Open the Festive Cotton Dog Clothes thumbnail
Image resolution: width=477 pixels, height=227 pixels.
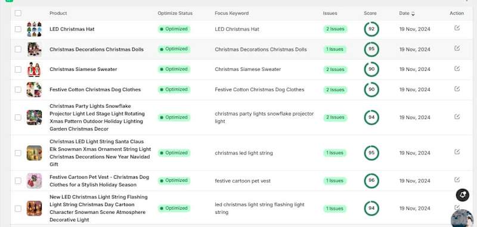click(34, 89)
